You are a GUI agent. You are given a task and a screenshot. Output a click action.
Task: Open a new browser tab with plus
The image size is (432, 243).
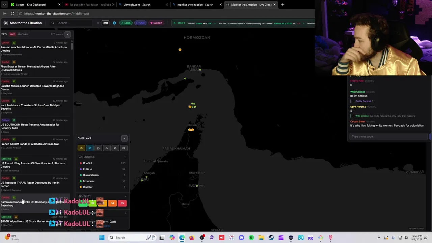coord(282,5)
